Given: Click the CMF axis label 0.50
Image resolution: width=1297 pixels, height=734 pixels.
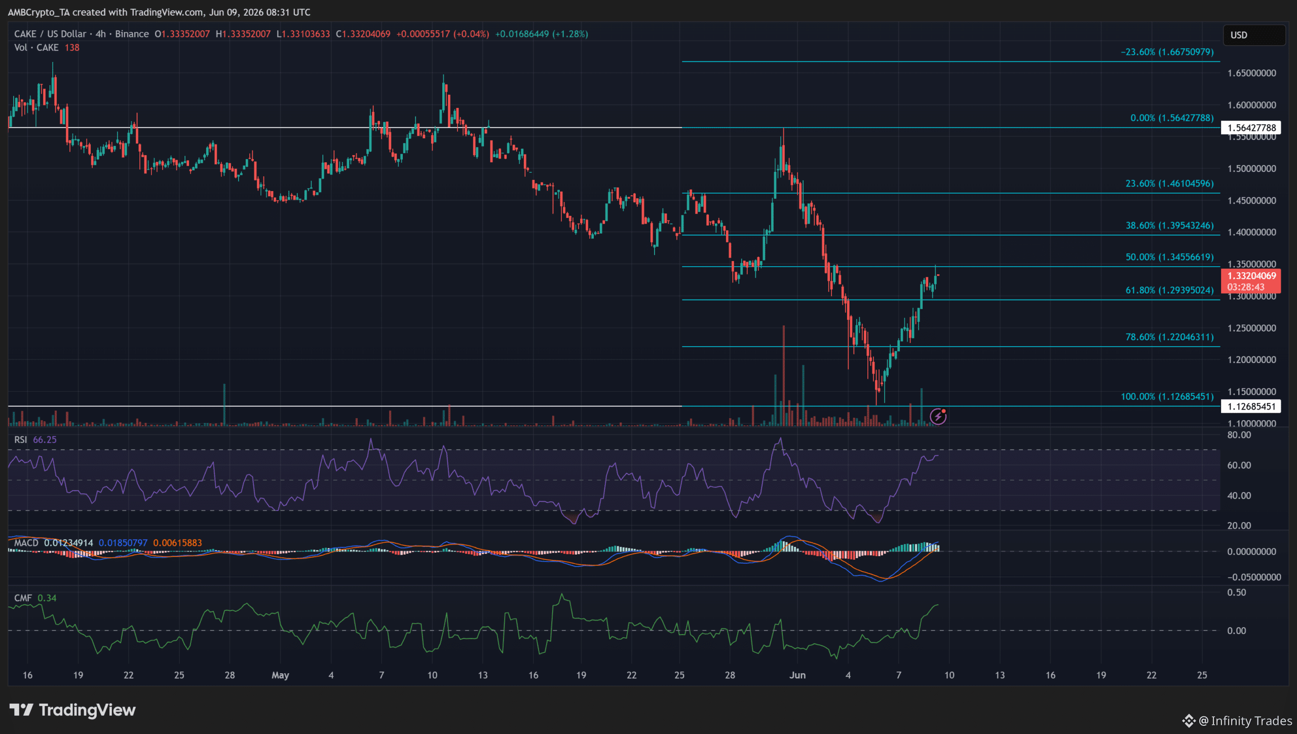Looking at the screenshot, I should click(x=1236, y=592).
